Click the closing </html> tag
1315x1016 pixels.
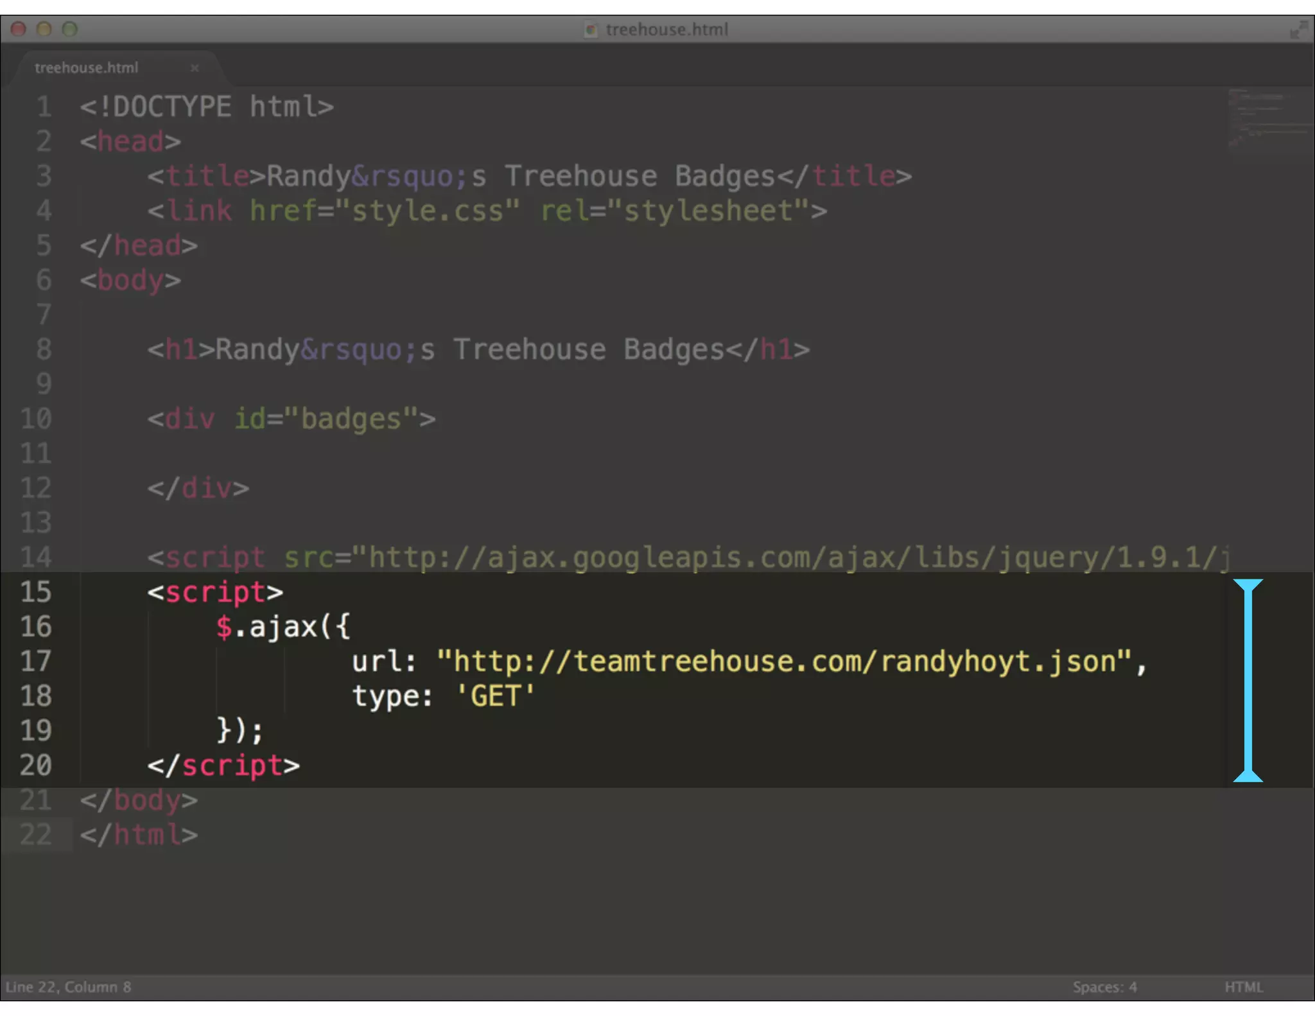click(139, 834)
